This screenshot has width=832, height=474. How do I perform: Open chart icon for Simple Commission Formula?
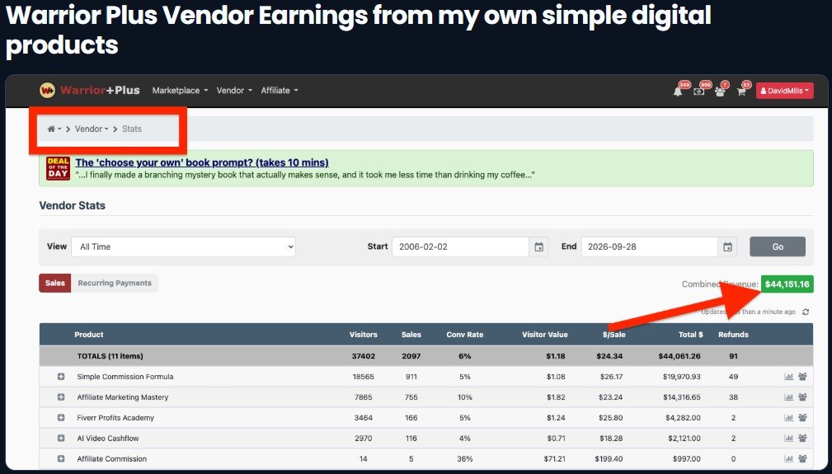point(788,377)
